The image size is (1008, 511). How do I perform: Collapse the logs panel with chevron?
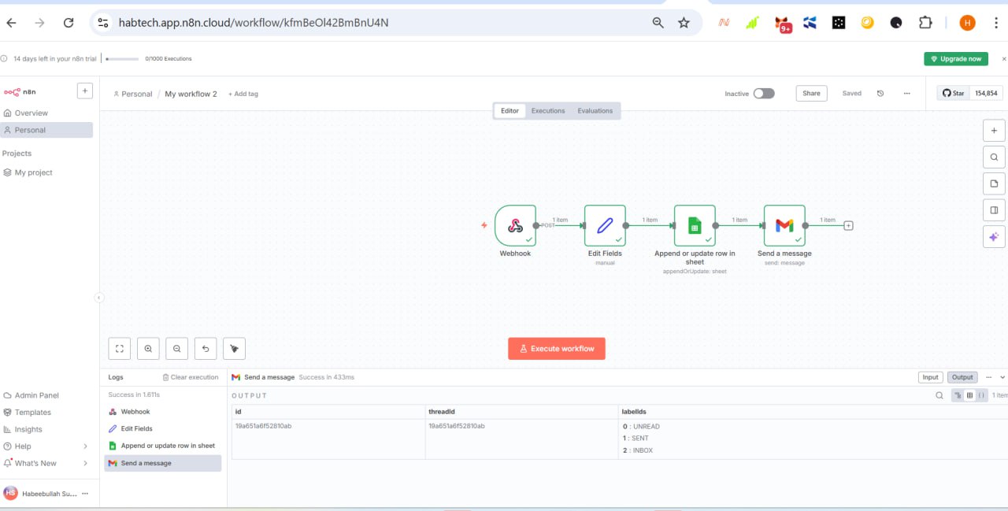(1002, 377)
